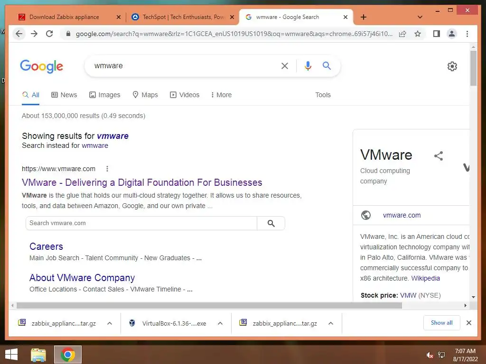Share this page from address bar
This screenshot has width=486, height=364.
[x=402, y=34]
